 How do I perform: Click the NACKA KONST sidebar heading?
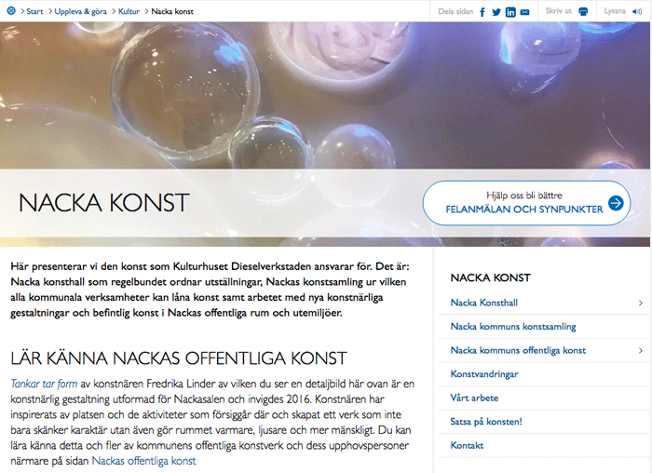coord(490,277)
